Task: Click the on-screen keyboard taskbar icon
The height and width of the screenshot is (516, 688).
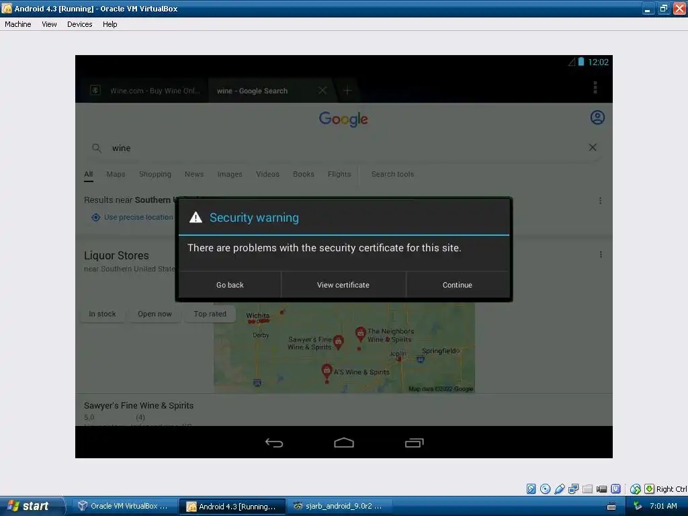Action: [x=611, y=507]
